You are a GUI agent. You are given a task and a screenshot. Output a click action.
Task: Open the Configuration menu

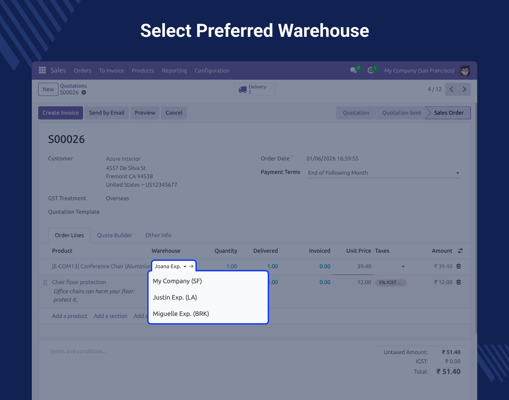(x=212, y=70)
